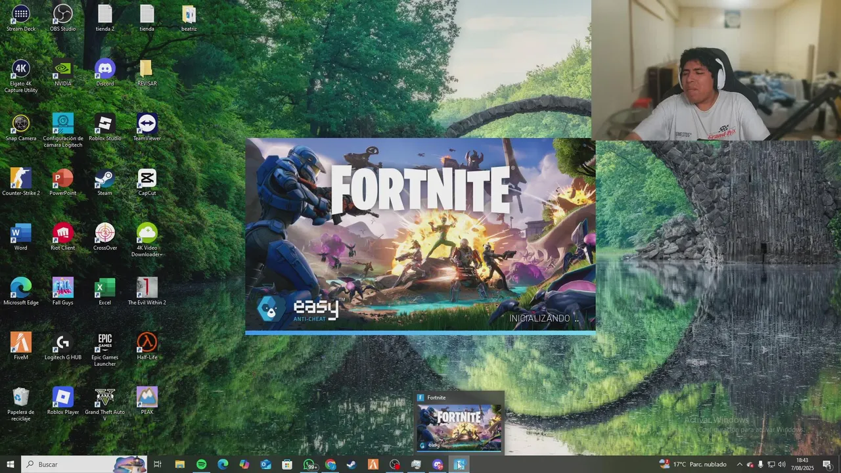841x473 pixels.
Task: Open Configuración de cámara Logitech icon
Action: click(63, 131)
